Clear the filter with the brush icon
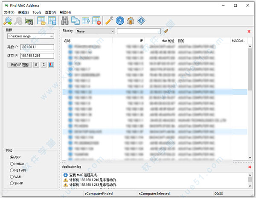256x198 pixels. coord(166,31)
